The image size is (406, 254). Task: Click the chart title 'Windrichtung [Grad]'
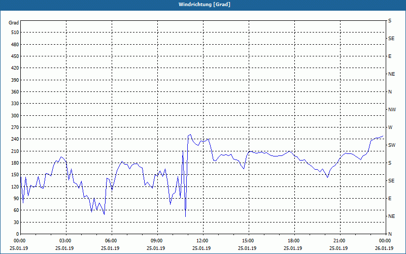(205, 5)
